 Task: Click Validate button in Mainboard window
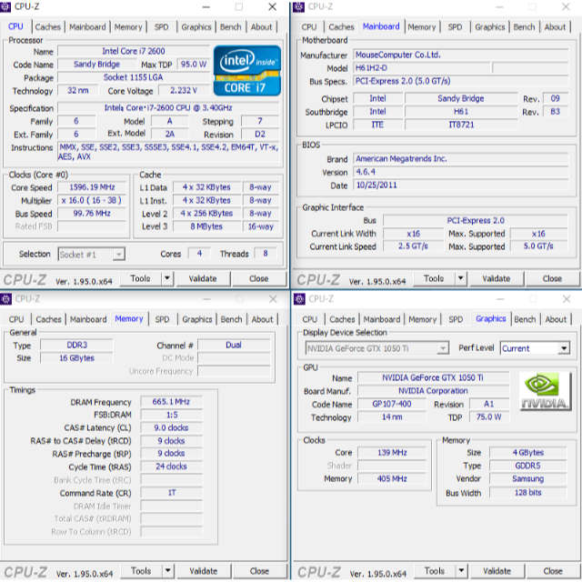click(x=497, y=278)
